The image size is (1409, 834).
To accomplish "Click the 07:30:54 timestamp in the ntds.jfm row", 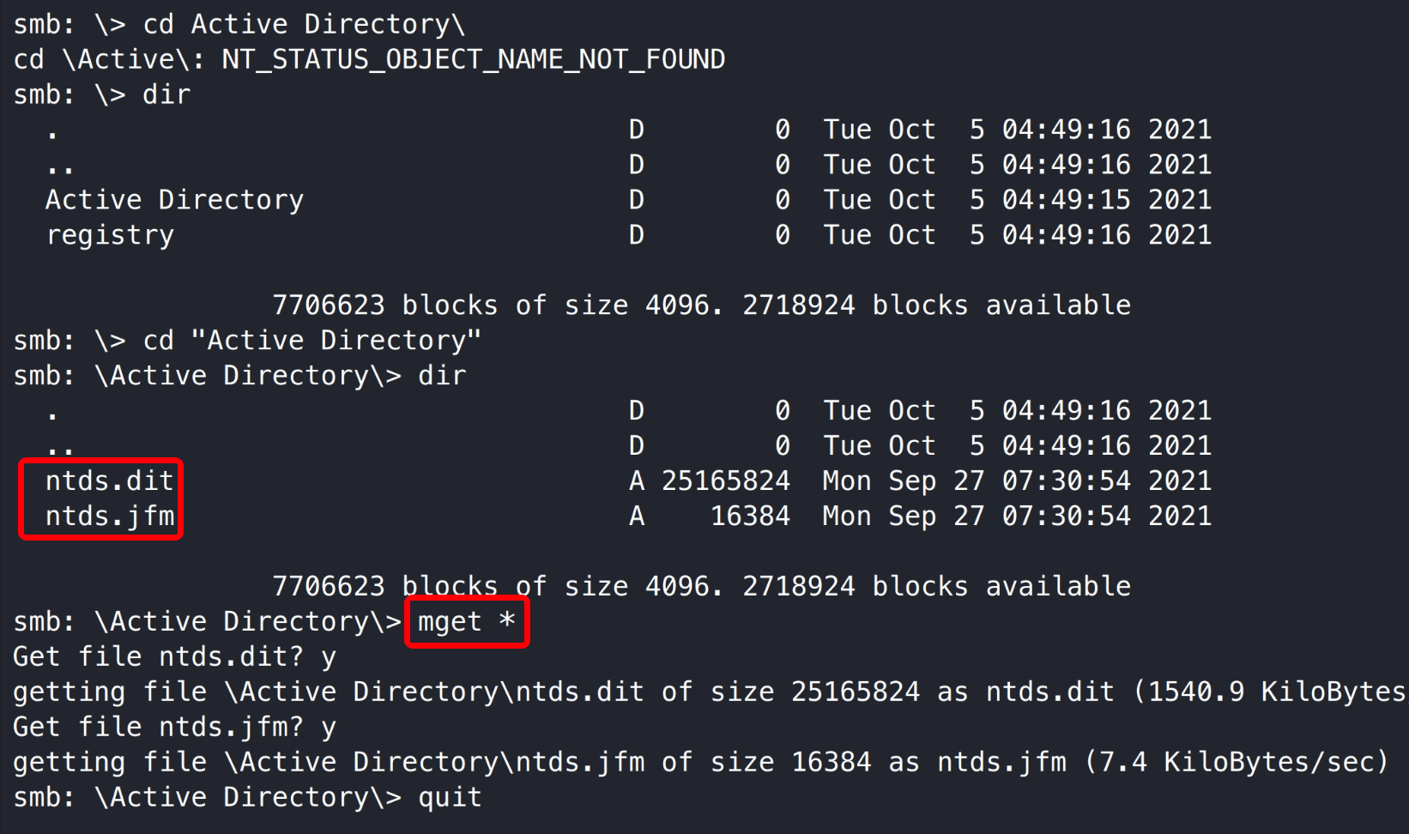I will click(1066, 517).
